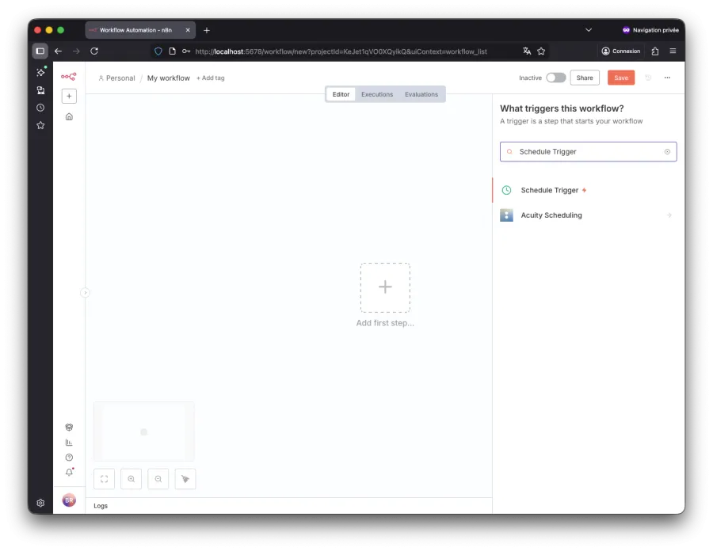713x551 pixels.
Task: Toggle the browser sidebar panel button
Action: (x=40, y=51)
